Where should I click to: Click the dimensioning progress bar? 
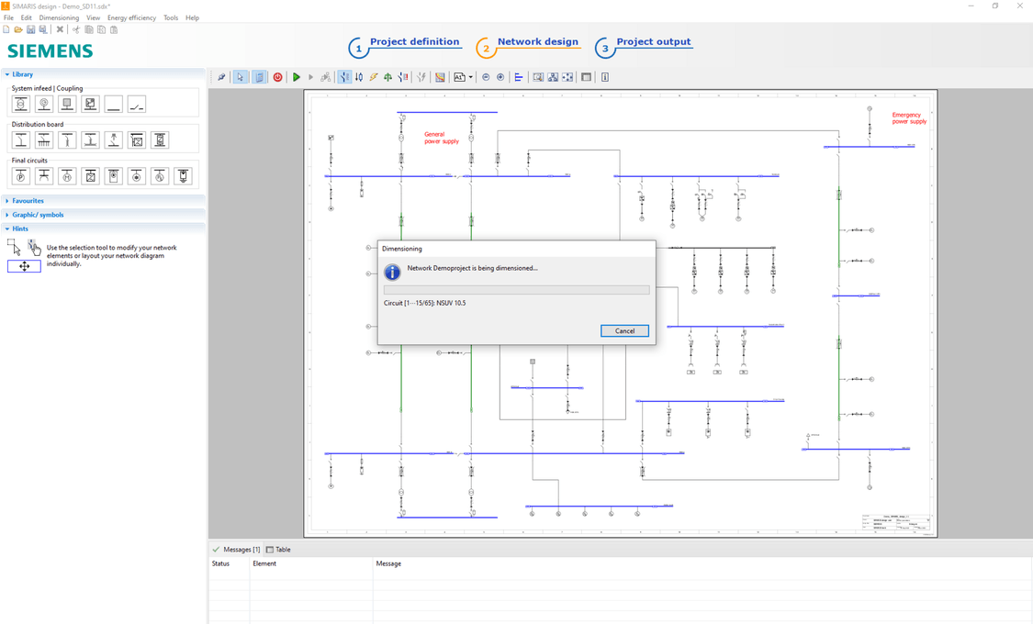pyautogui.click(x=516, y=289)
